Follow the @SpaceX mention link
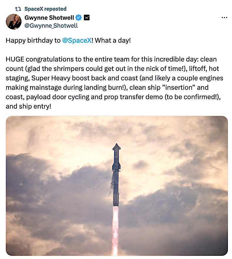Viewport: 232px width, 259px height. [77, 41]
